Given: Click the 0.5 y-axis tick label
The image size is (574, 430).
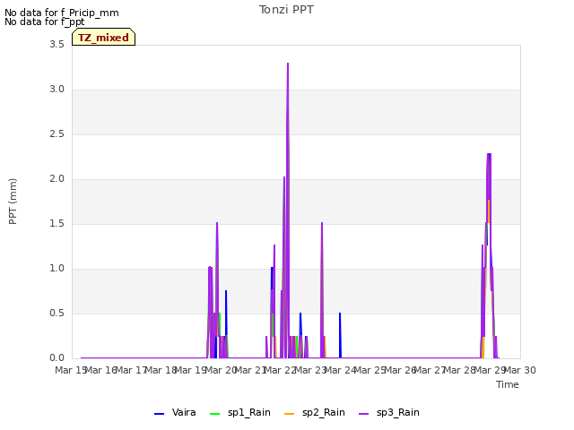Looking at the screenshot, I should coord(57,314).
